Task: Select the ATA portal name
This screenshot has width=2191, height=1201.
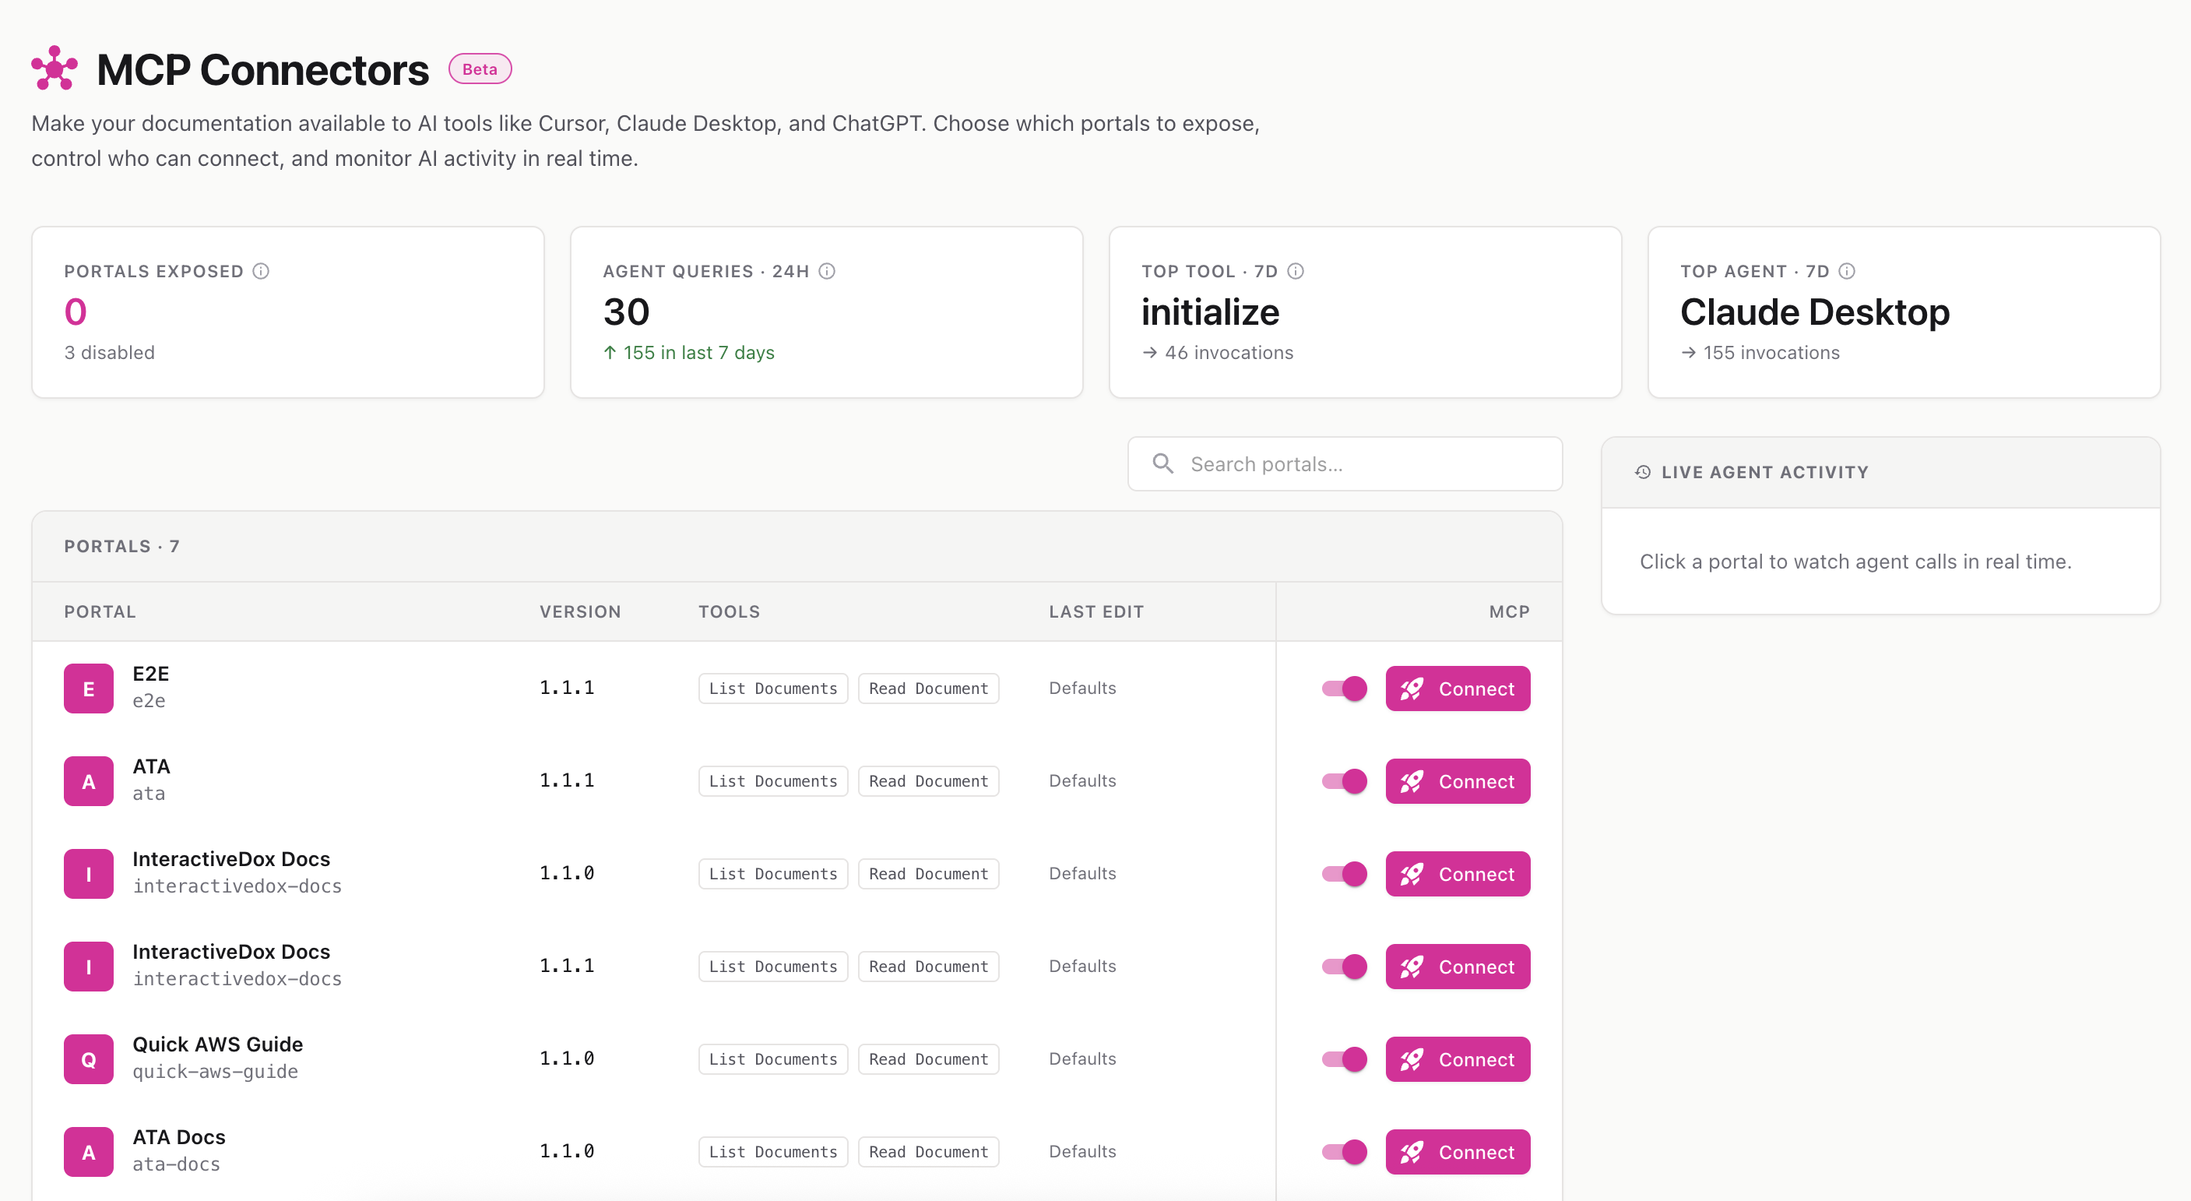Action: 151,766
